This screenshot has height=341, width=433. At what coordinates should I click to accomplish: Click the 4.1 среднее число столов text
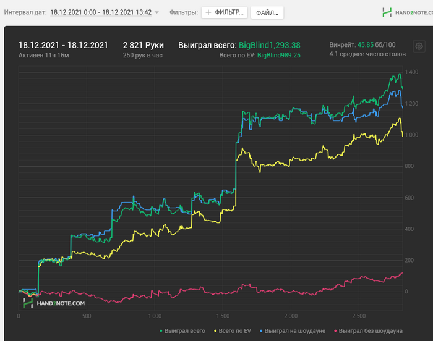(x=367, y=54)
